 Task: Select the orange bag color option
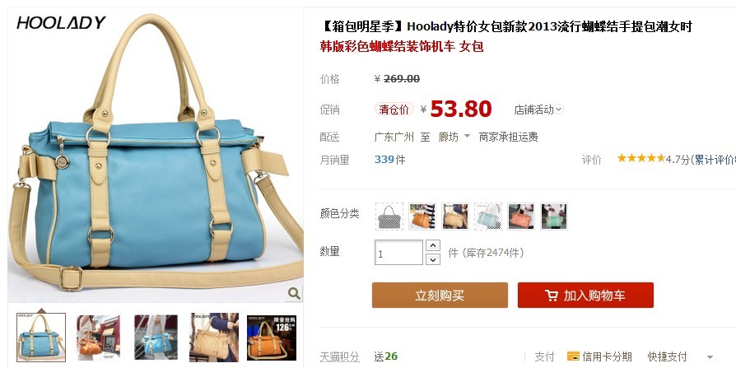[x=422, y=217]
